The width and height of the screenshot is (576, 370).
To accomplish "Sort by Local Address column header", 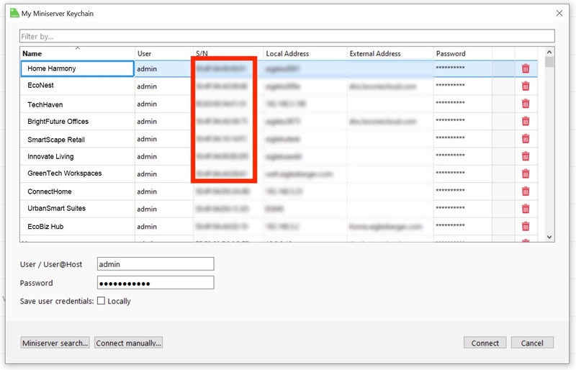I will [x=305, y=53].
